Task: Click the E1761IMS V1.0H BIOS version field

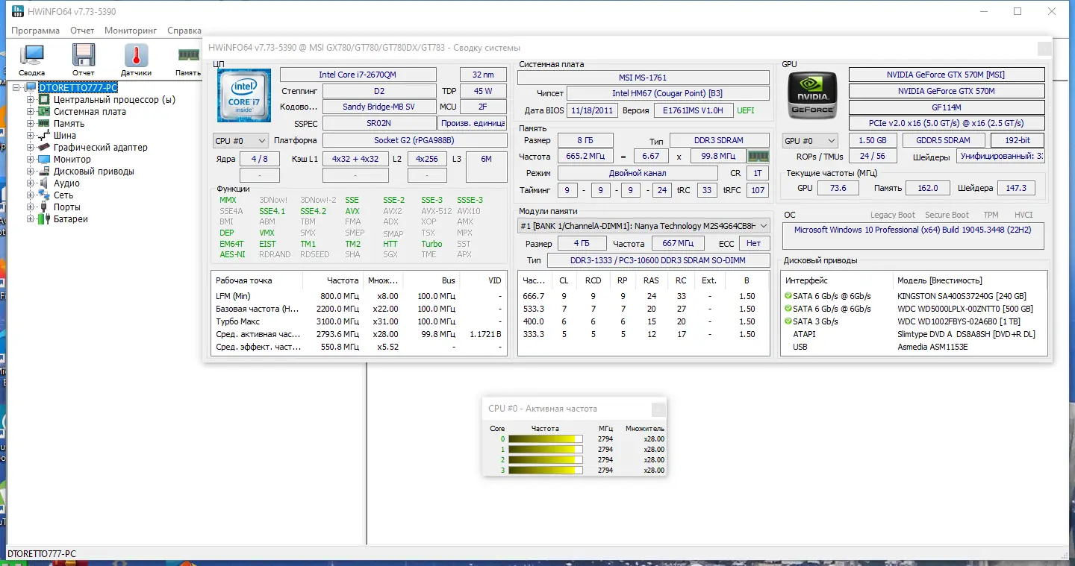Action: 694,110
